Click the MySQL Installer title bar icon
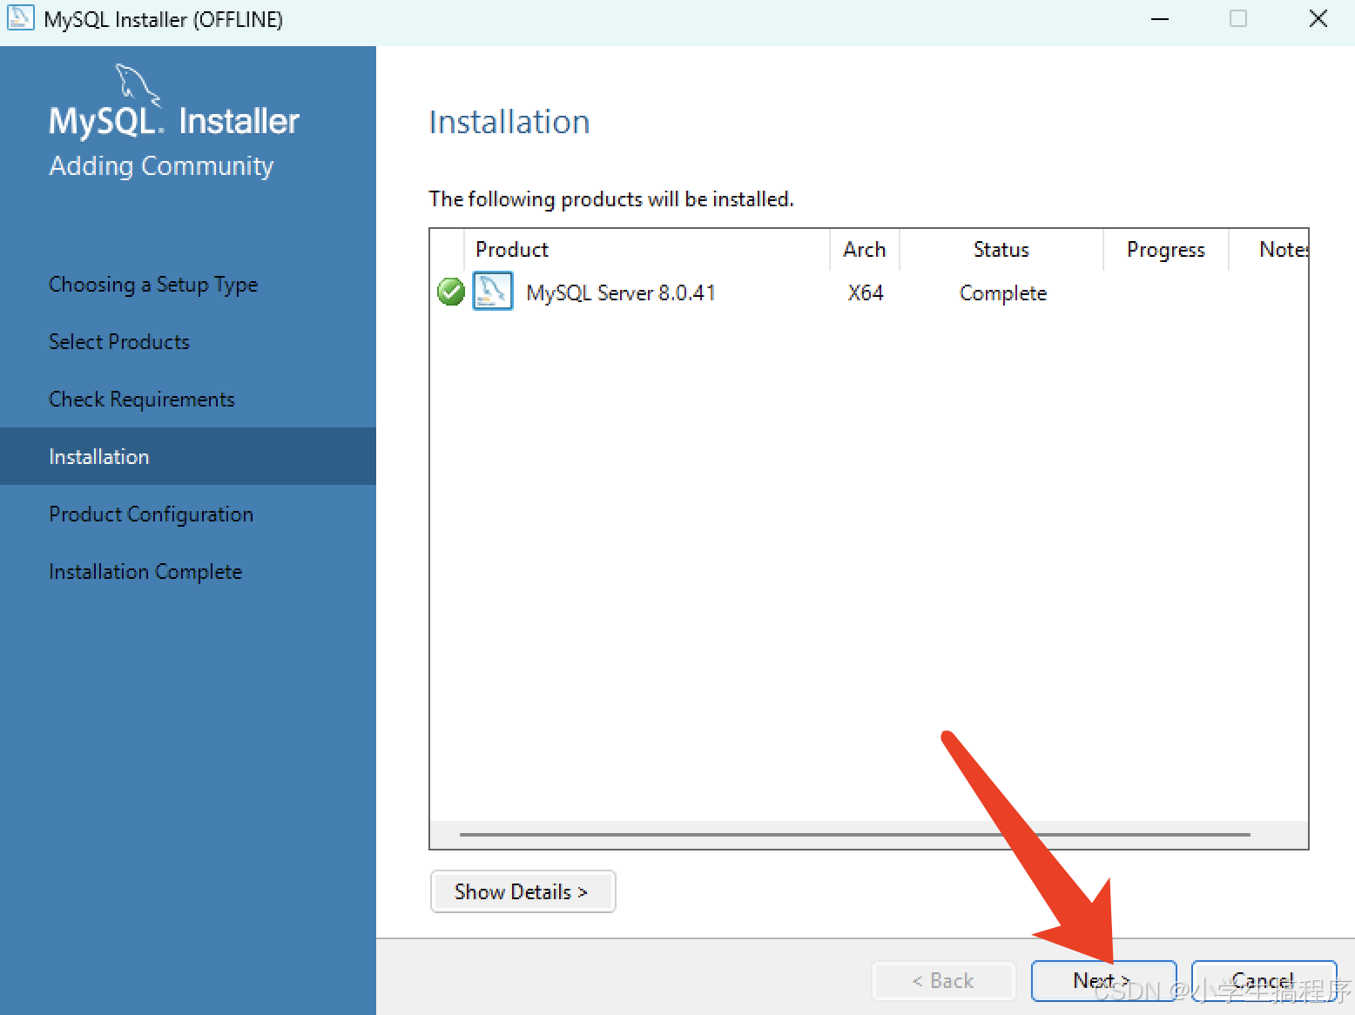The width and height of the screenshot is (1355, 1015). pos(19,18)
